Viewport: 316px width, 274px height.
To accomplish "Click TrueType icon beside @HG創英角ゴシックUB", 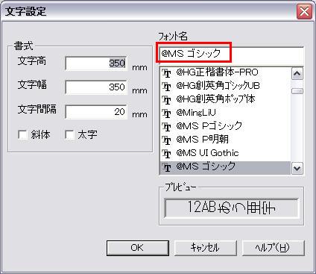I will [166, 87].
